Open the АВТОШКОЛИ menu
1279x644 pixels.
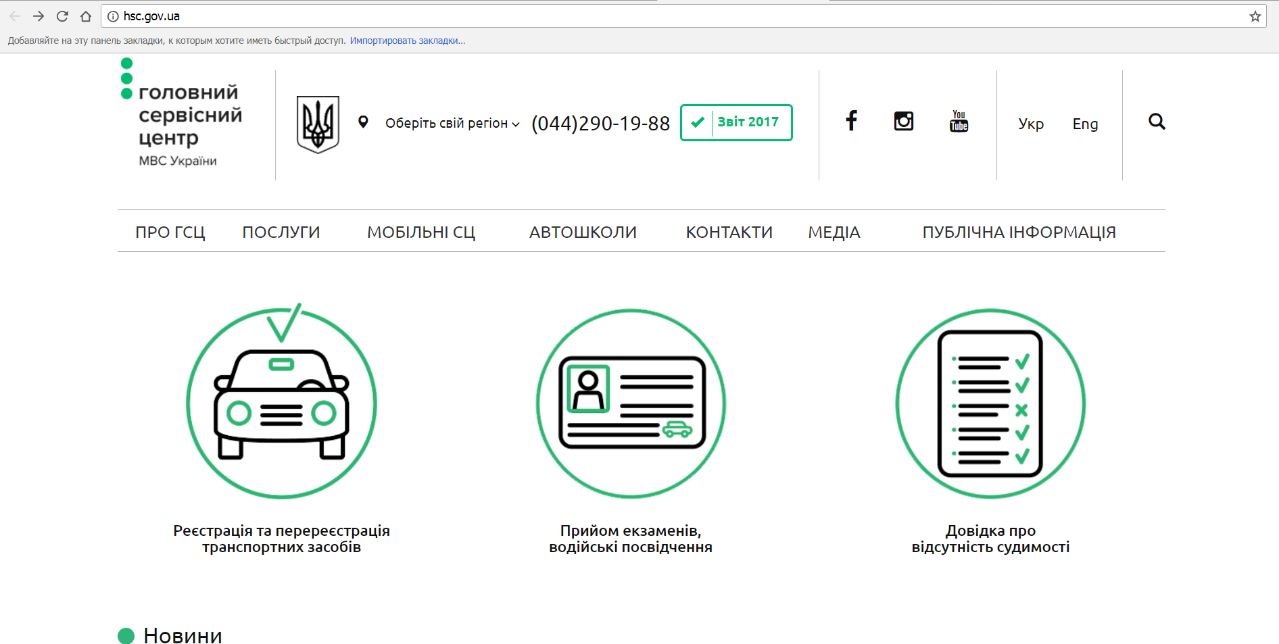[x=583, y=232]
